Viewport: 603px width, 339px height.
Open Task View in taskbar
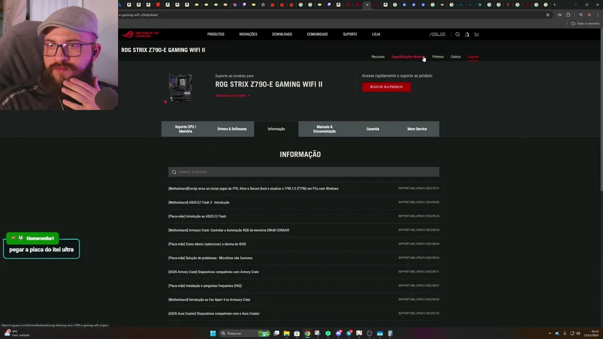pyautogui.click(x=277, y=333)
